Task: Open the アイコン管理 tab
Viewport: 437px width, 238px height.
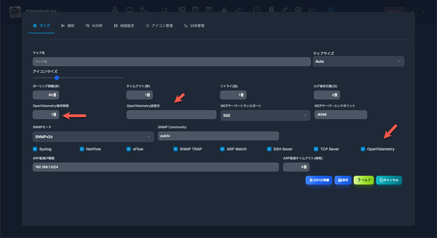Action: click(159, 26)
